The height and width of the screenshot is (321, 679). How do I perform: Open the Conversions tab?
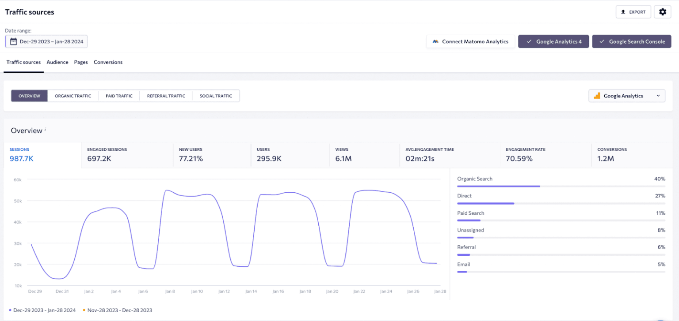pyautogui.click(x=108, y=62)
